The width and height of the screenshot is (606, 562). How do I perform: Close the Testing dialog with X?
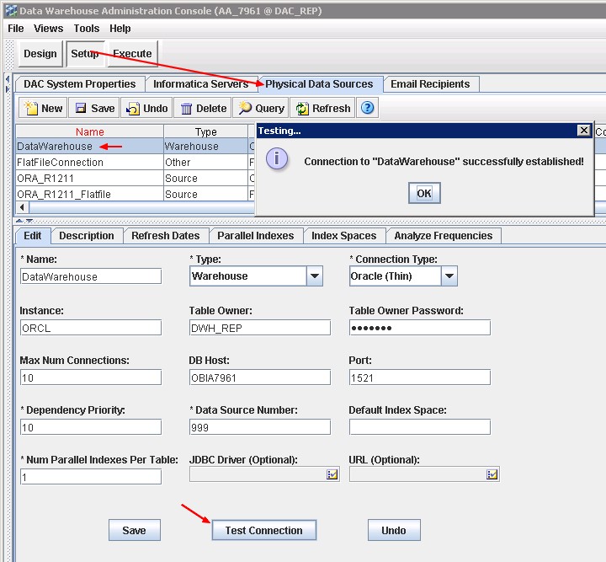[x=584, y=131]
